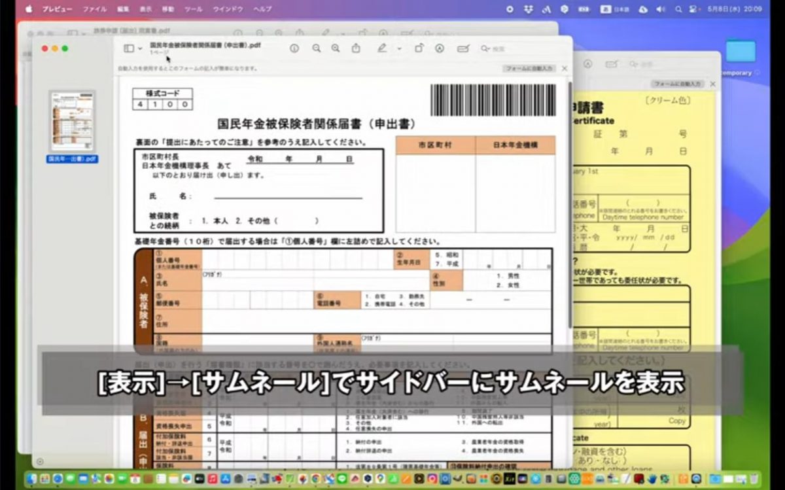Toggle the sidebar view button
Screen dimensions: 785x490
(128, 48)
